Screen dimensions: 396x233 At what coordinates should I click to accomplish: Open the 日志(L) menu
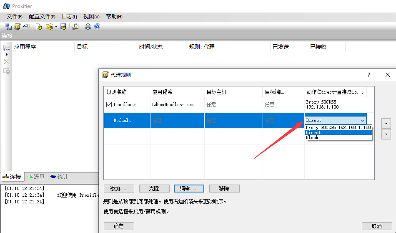click(x=70, y=17)
